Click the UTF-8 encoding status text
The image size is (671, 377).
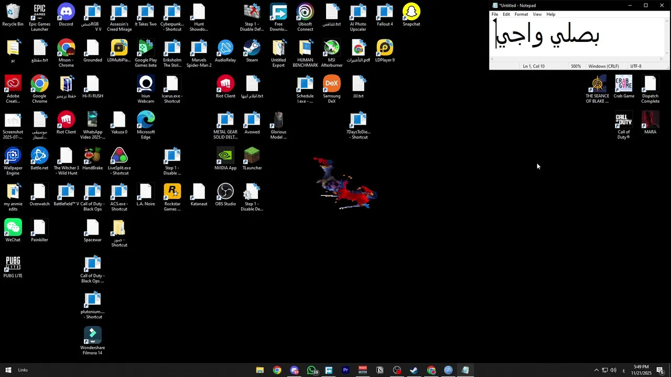point(636,66)
